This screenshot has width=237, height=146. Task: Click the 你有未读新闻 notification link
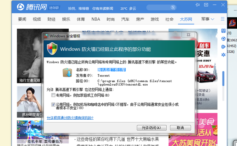click(x=102, y=8)
